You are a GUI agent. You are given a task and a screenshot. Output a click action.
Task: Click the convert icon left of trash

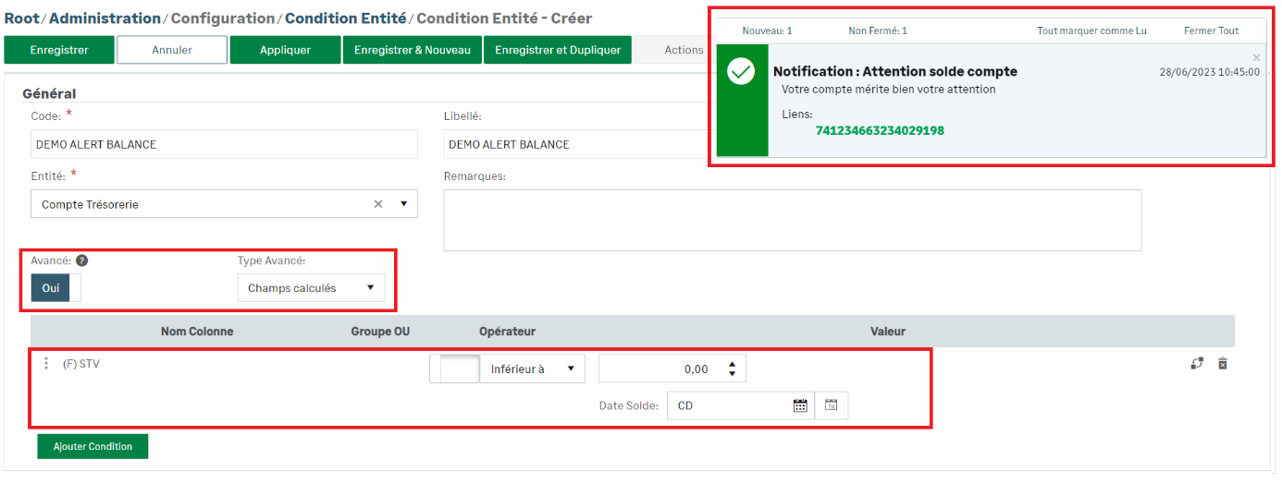tap(1197, 364)
